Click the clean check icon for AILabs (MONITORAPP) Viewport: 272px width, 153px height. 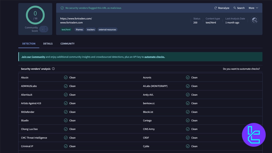click(188, 86)
